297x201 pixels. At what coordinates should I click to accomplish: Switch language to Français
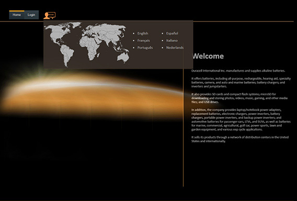(144, 41)
